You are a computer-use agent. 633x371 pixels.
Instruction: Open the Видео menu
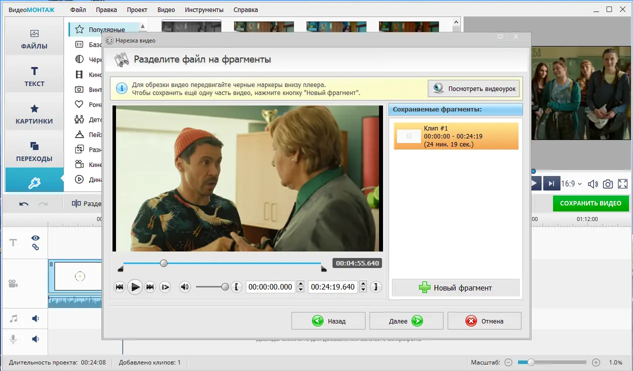pyautogui.click(x=166, y=9)
